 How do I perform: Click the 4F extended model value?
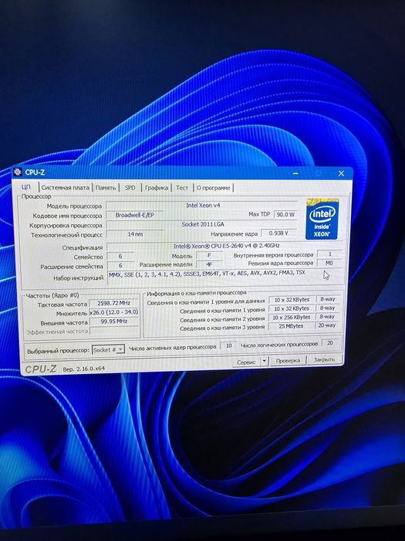point(209,264)
